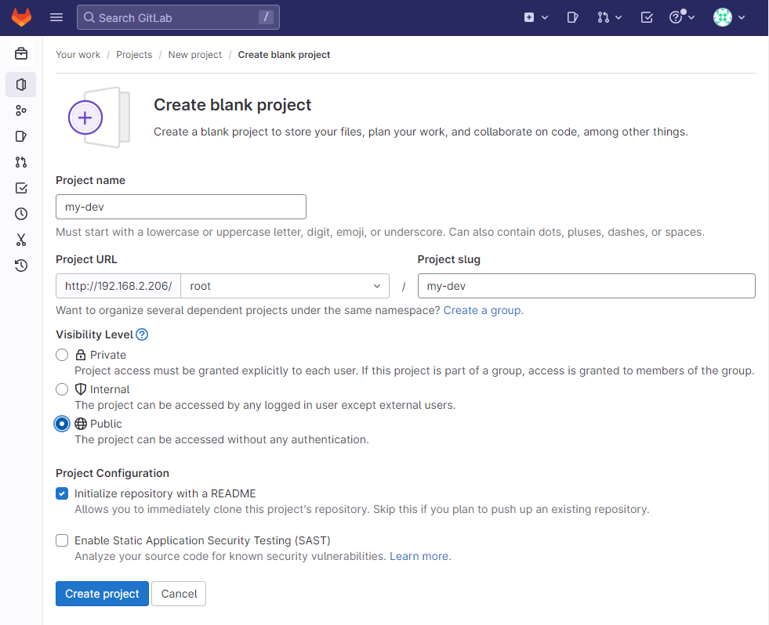Image resolution: width=769 pixels, height=625 pixels.
Task: Click the Create blank project heading
Action: click(233, 105)
